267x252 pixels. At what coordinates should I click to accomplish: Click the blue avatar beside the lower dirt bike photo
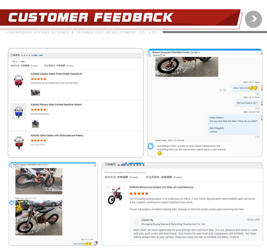click(12, 202)
